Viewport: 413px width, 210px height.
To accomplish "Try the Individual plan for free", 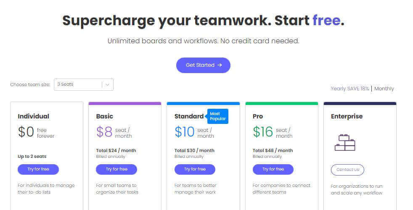I will [x=38, y=169].
